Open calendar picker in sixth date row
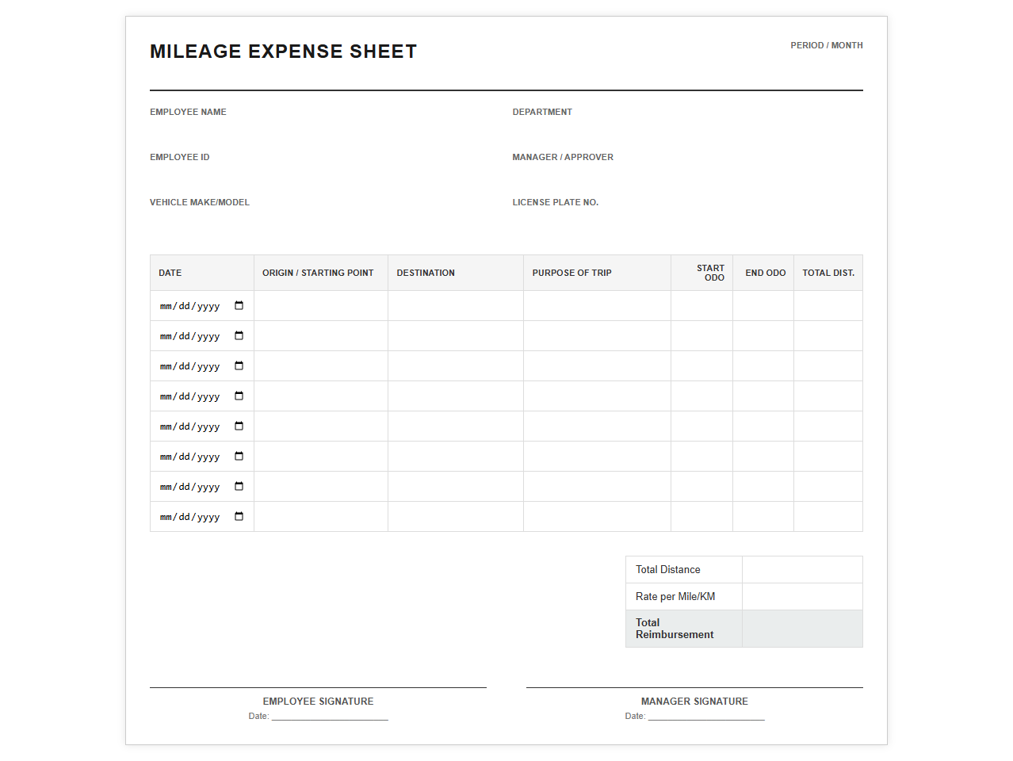 [x=239, y=457]
